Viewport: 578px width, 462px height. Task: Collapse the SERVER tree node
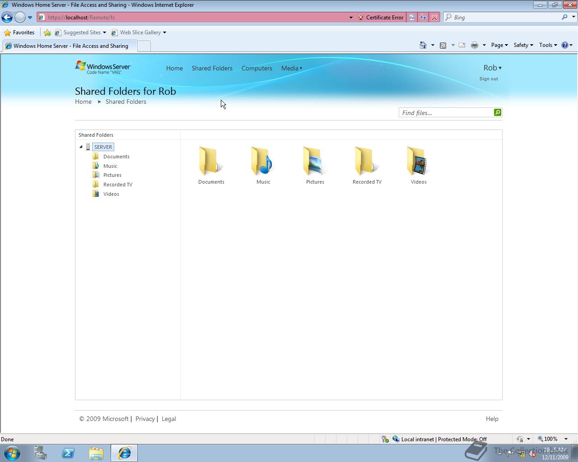coord(81,147)
